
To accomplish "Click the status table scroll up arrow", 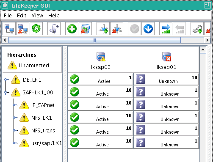I will click(203, 50).
